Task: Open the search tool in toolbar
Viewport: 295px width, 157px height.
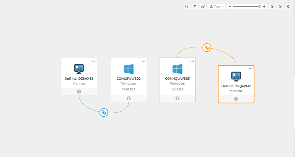Action: pyautogui.click(x=187, y=6)
